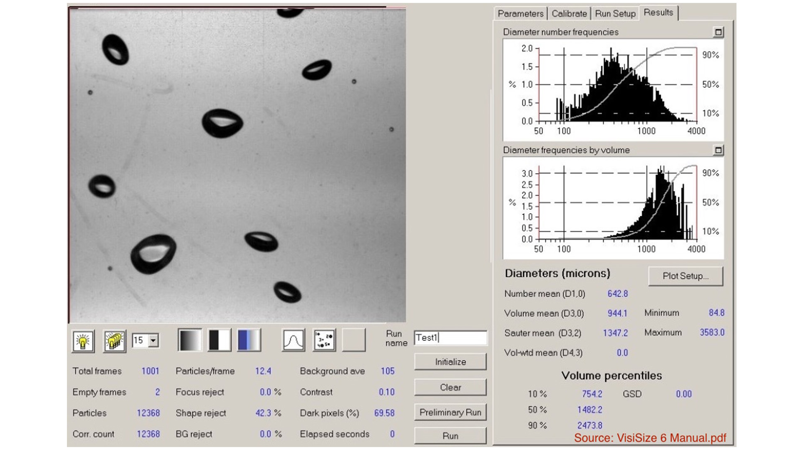Click the multiple light bulbs burst icon

coord(115,341)
